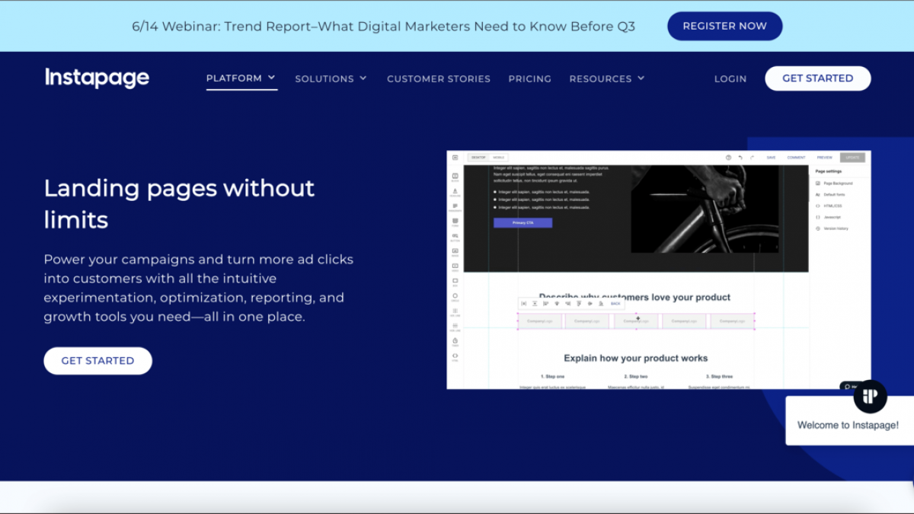Click Preview in the builder toolbar
The image size is (914, 514).
tap(825, 158)
